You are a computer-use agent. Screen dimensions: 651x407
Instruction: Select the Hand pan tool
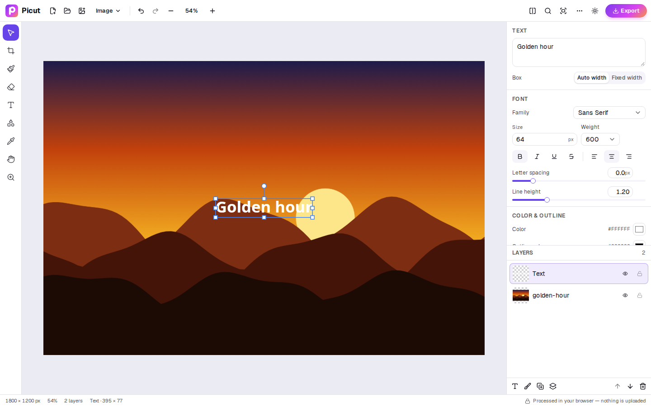click(x=11, y=159)
